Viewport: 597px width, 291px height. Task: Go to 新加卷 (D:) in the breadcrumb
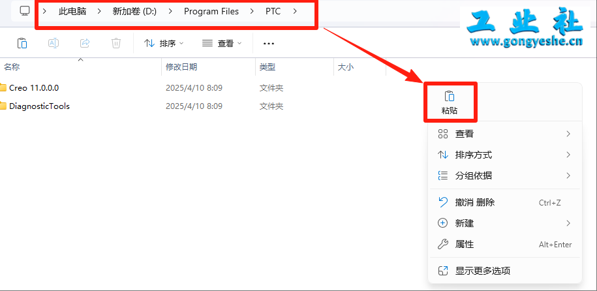point(134,12)
